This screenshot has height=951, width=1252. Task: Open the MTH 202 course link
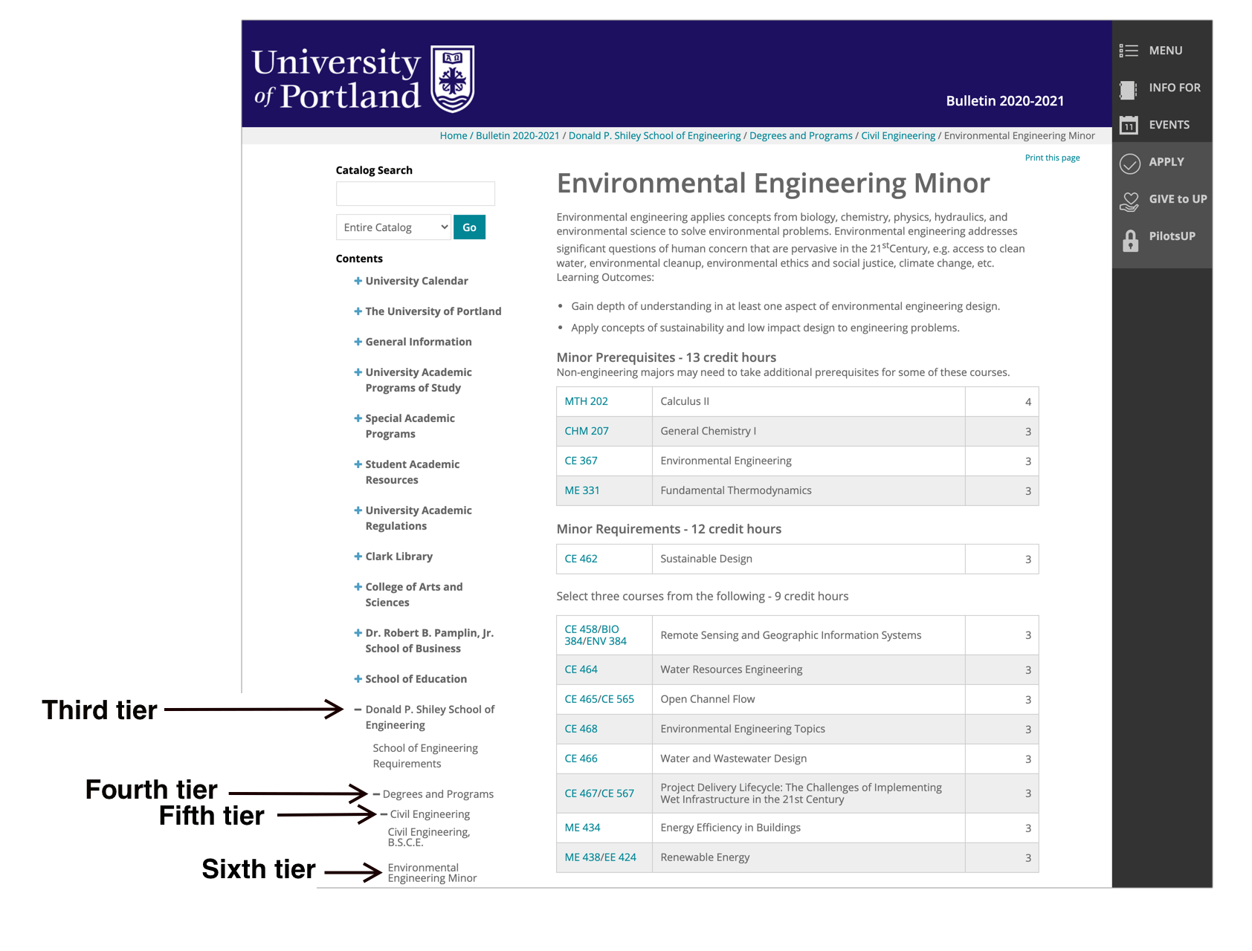click(x=586, y=401)
